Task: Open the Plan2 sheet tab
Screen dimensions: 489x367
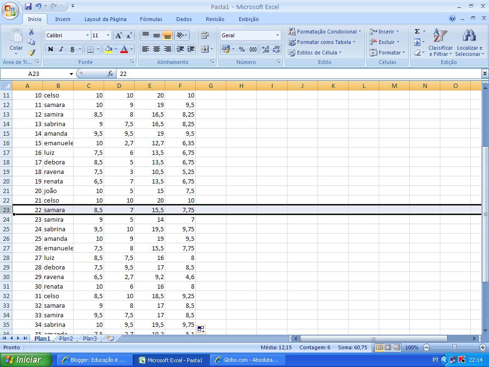Action: point(66,338)
